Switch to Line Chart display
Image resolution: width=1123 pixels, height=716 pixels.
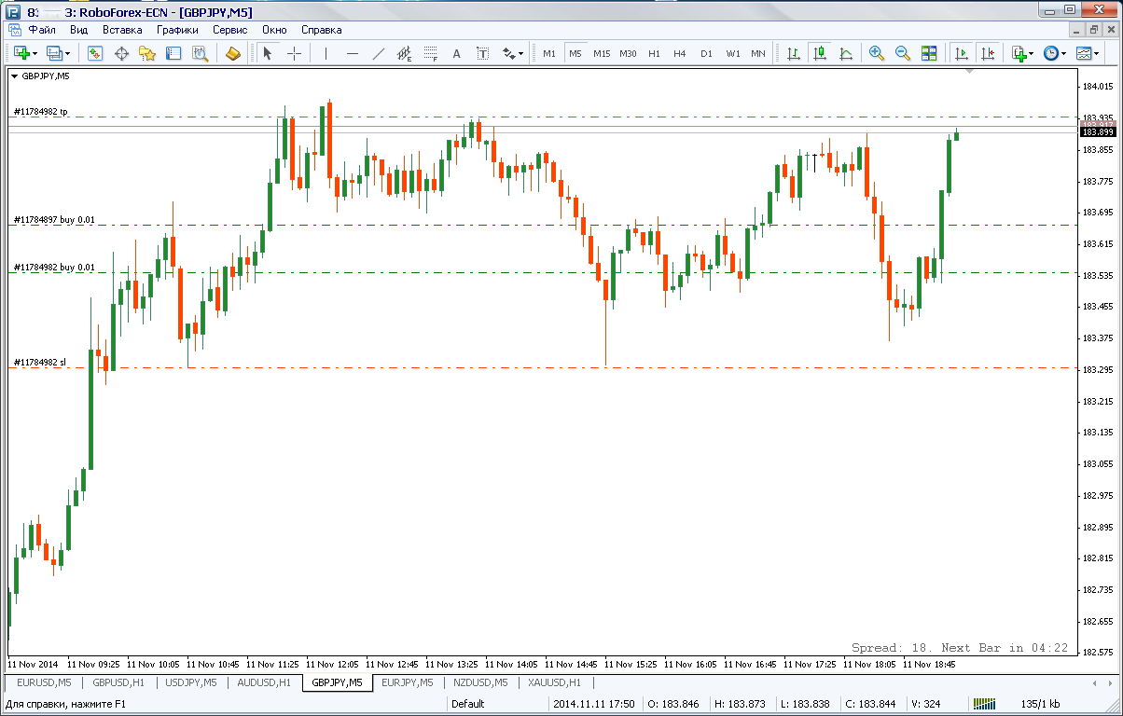pyautogui.click(x=845, y=53)
